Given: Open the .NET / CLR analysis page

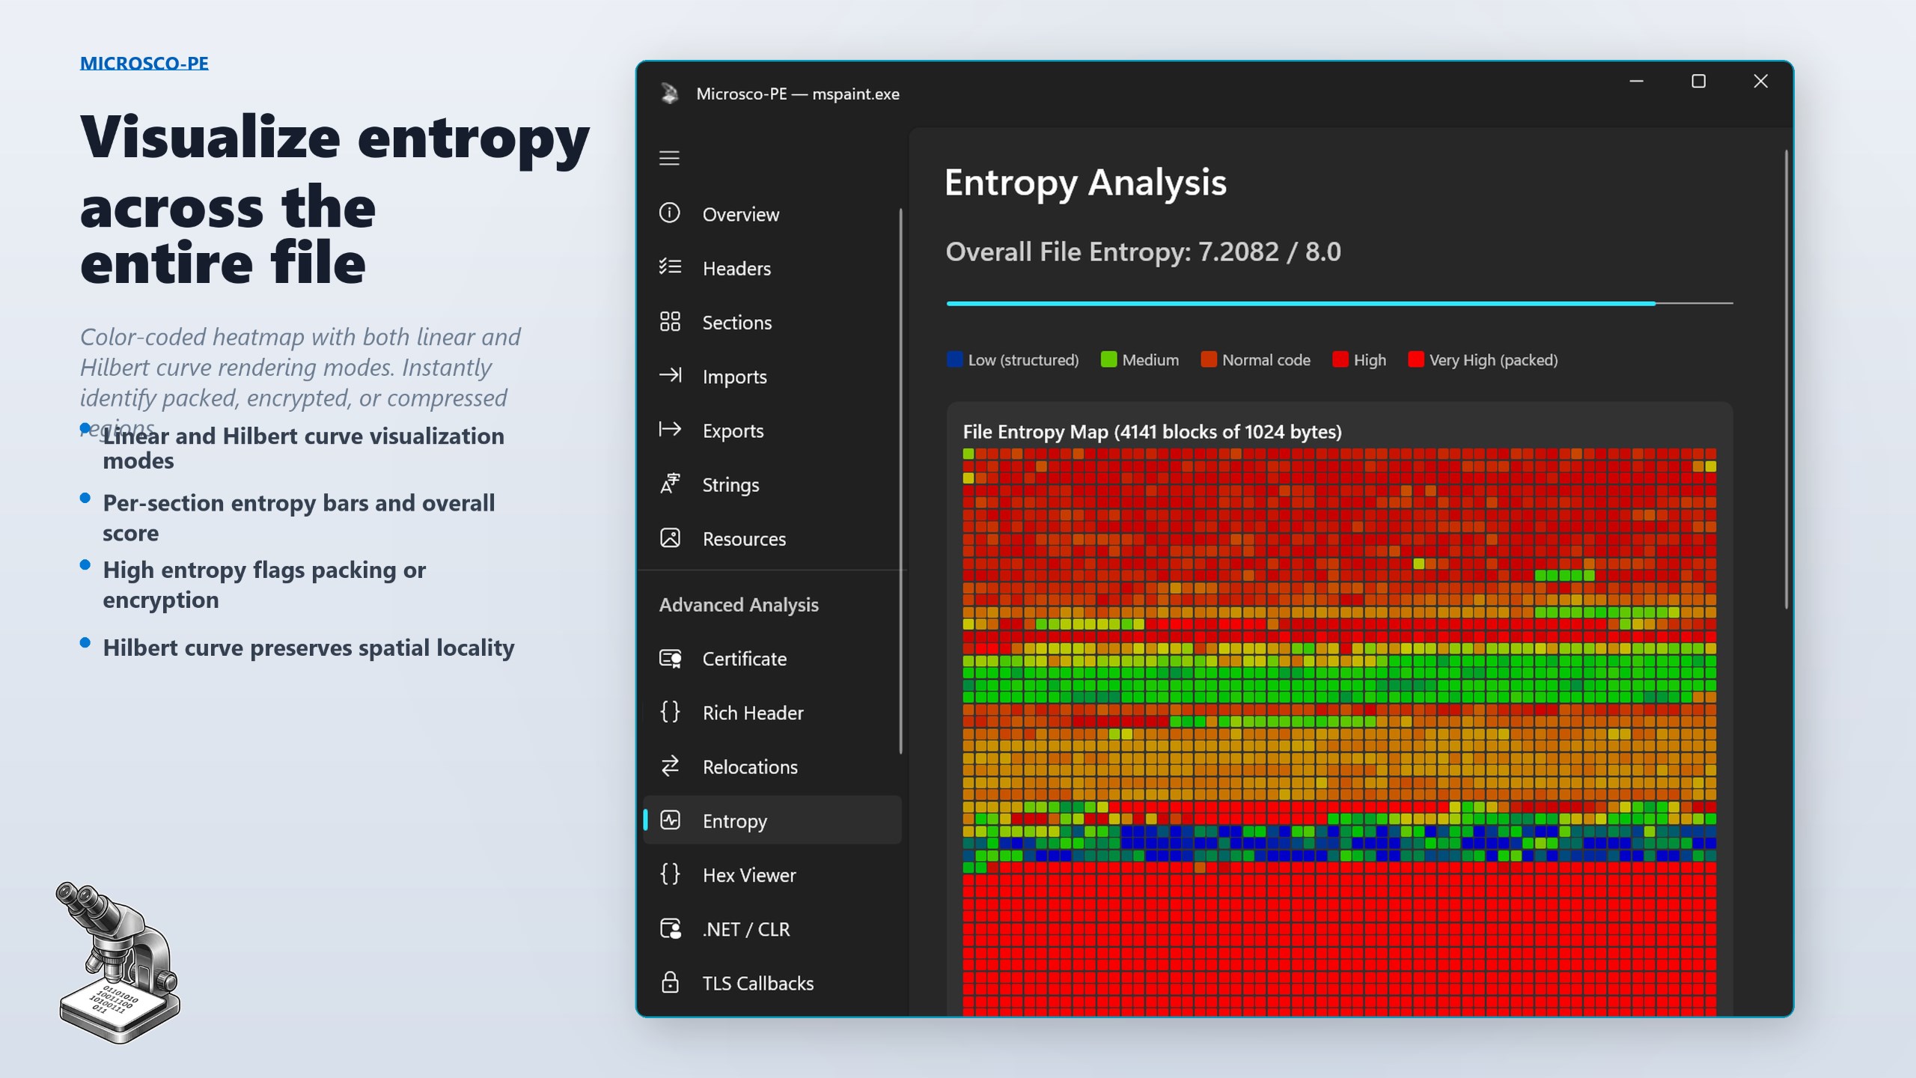Looking at the screenshot, I should tap(745, 928).
